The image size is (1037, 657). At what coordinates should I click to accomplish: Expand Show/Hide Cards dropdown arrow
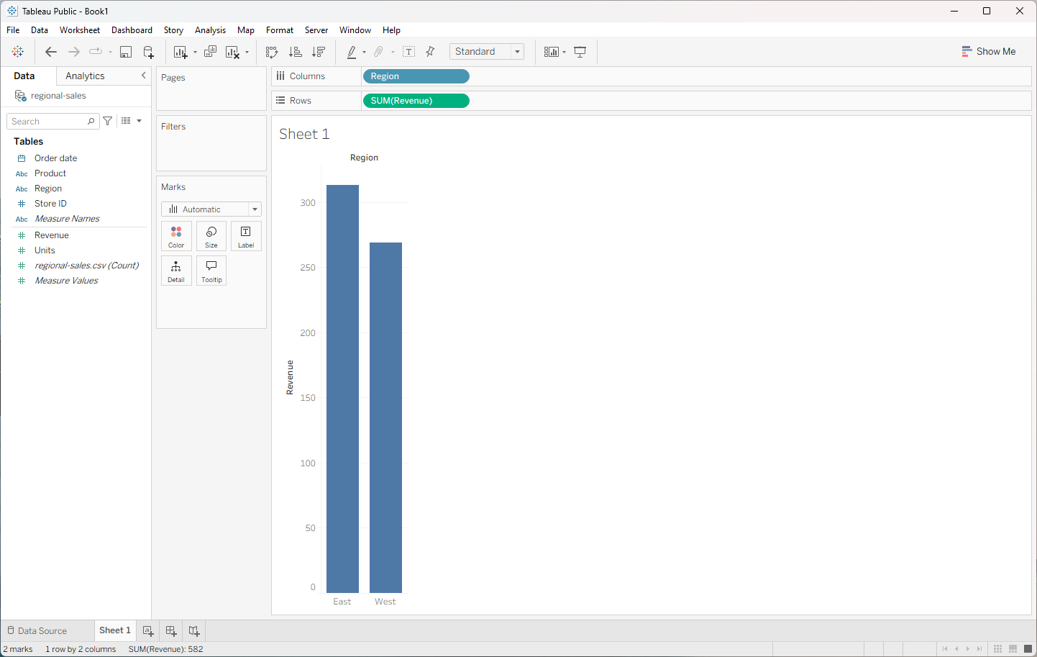pos(565,52)
